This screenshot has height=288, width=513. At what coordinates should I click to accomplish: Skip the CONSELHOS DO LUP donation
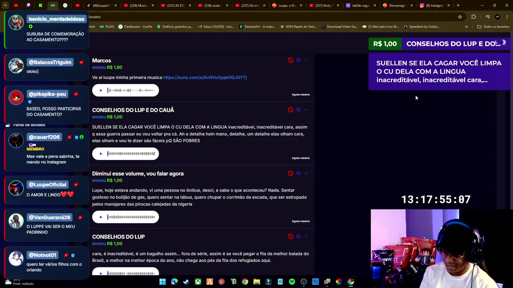click(x=306, y=236)
